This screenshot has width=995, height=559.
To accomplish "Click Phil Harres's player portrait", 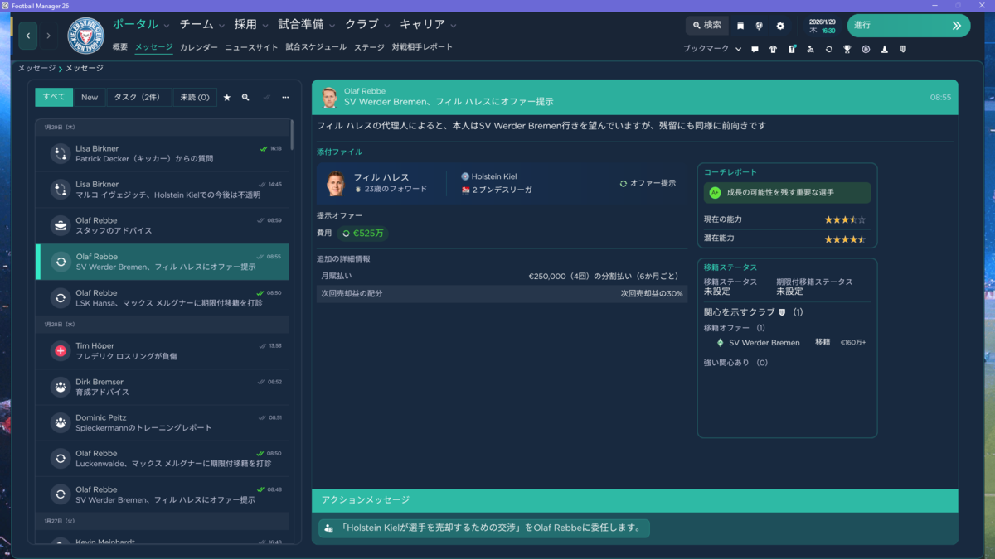I will [336, 184].
